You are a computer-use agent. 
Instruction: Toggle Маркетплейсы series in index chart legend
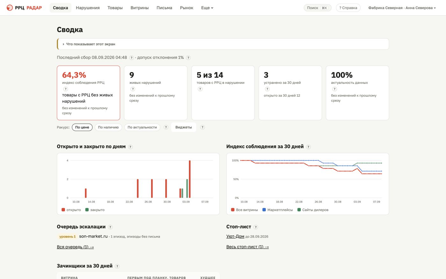click(277, 210)
